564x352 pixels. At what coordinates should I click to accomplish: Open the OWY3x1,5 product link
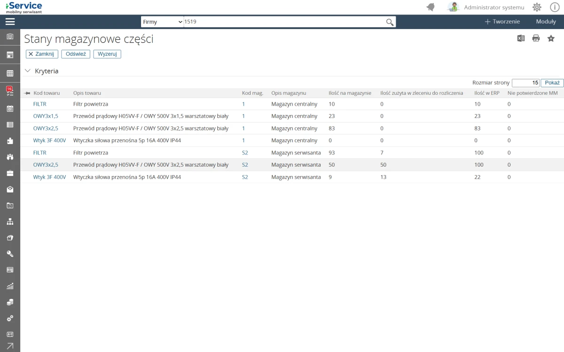coord(46,116)
